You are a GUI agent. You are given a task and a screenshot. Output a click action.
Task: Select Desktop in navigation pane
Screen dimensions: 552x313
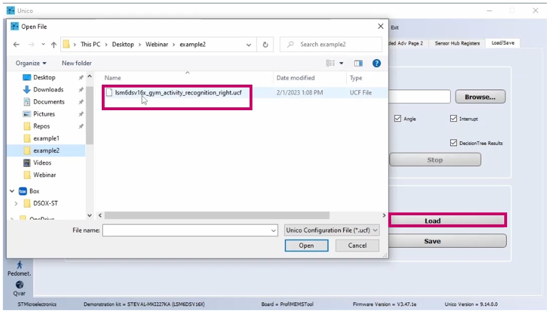point(44,77)
